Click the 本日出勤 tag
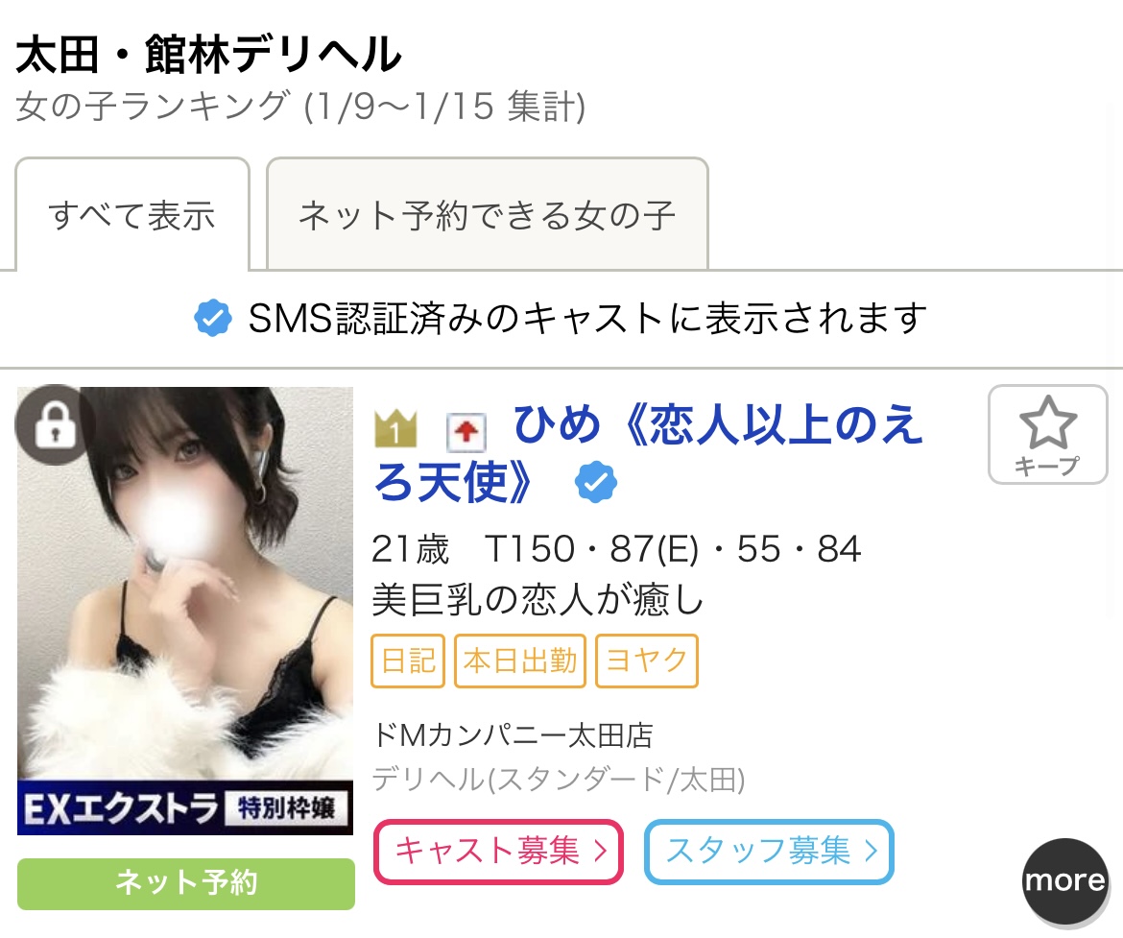The height and width of the screenshot is (938, 1123). point(520,661)
